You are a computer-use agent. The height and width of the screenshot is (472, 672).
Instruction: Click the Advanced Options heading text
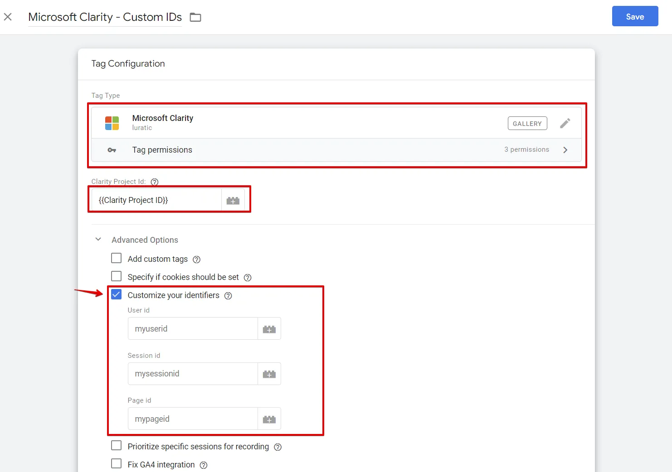click(145, 240)
